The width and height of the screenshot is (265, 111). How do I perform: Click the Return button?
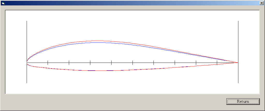coord(243,101)
